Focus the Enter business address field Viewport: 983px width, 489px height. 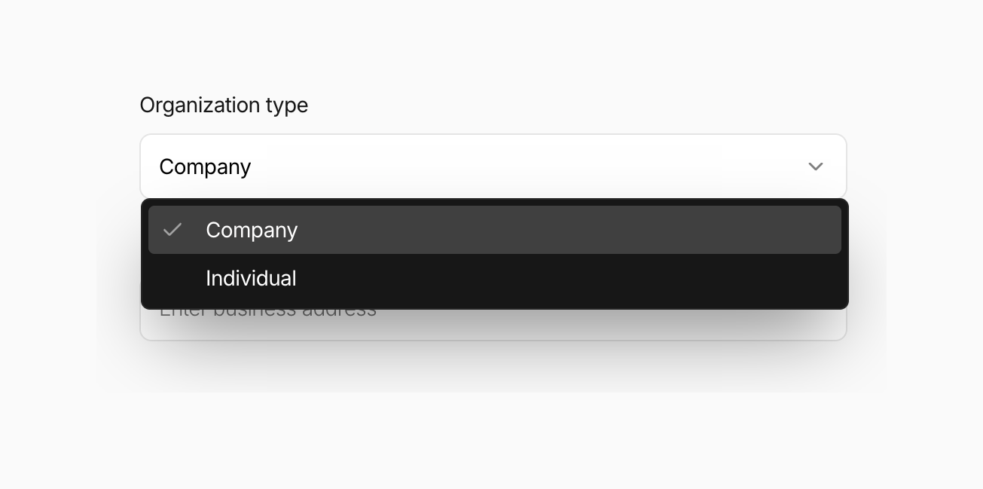pyautogui.click(x=493, y=325)
